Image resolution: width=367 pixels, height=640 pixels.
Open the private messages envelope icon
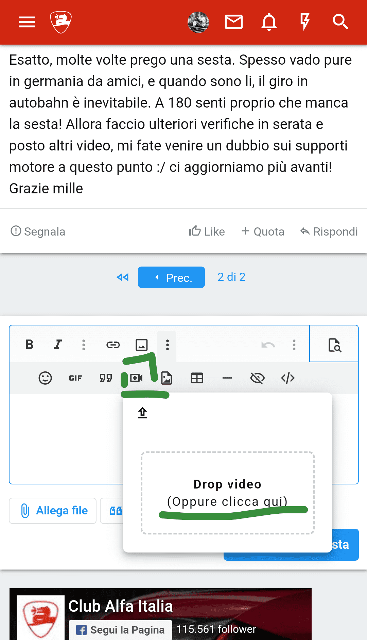click(x=233, y=22)
